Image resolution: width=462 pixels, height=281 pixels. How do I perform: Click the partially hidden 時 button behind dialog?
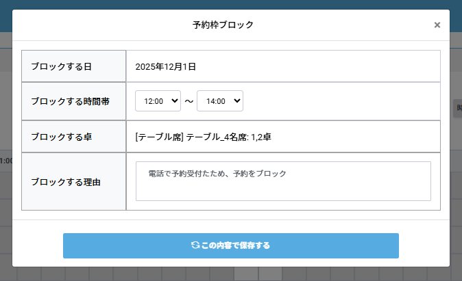[458, 108]
